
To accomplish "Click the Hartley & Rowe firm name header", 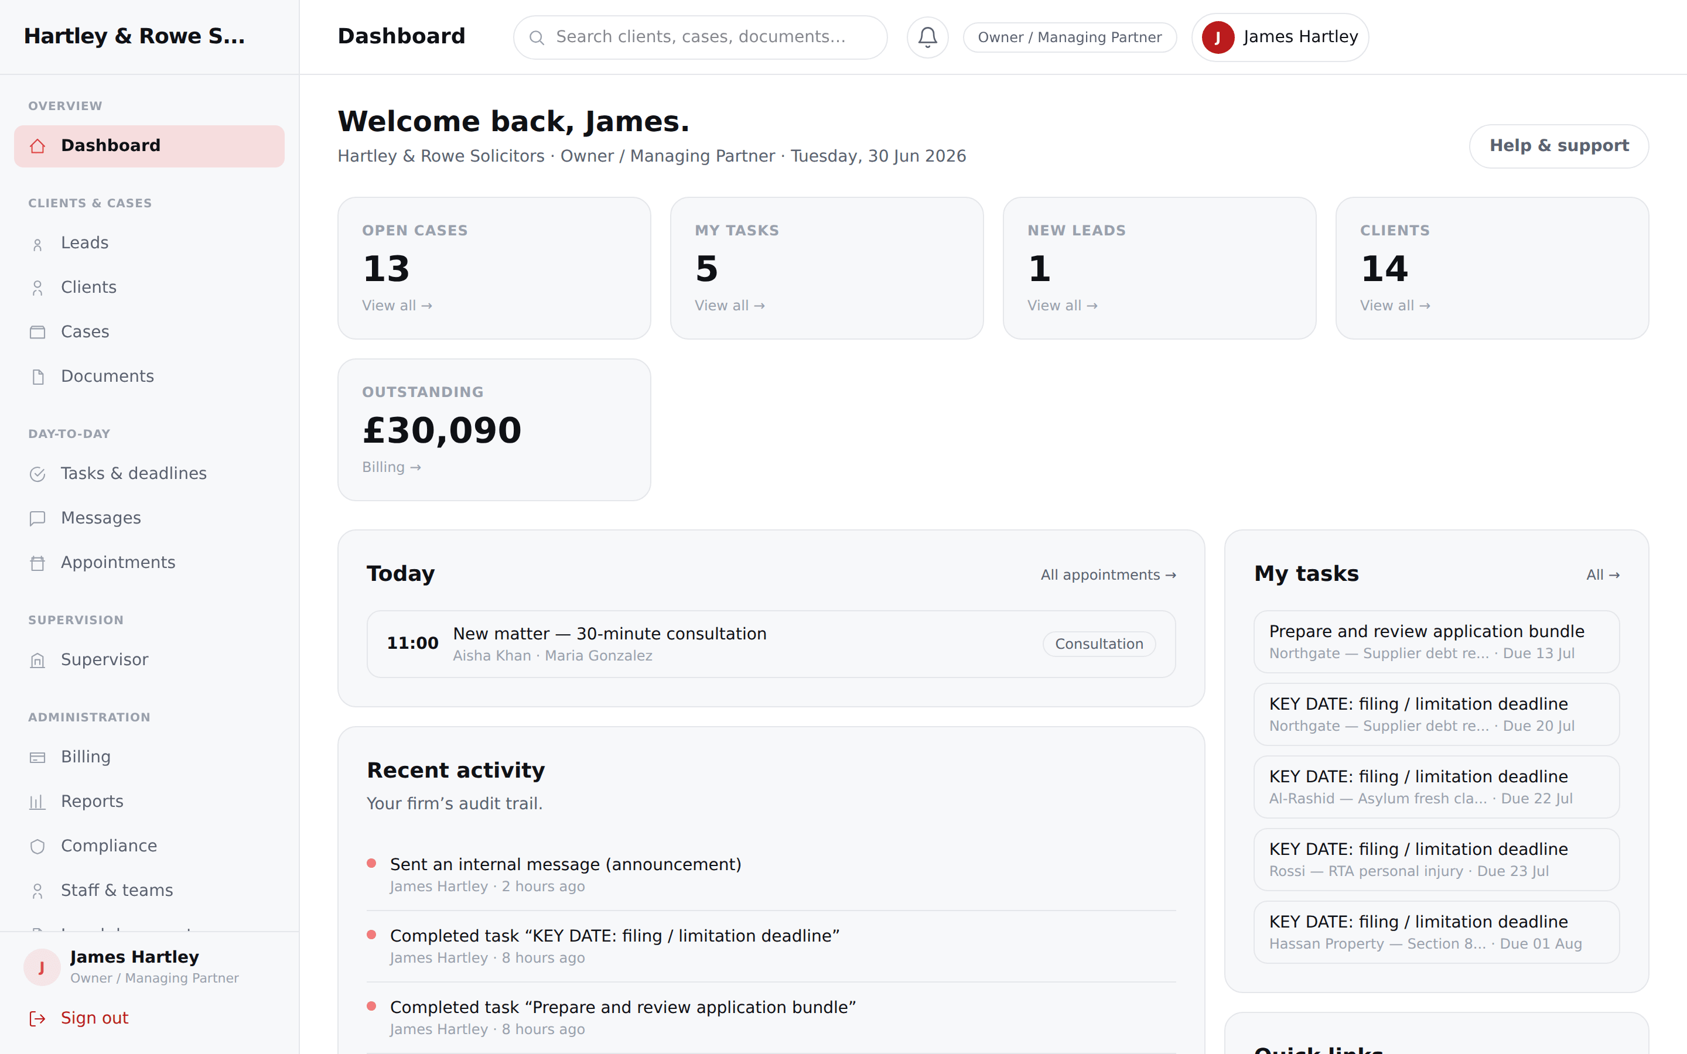I will coord(134,36).
